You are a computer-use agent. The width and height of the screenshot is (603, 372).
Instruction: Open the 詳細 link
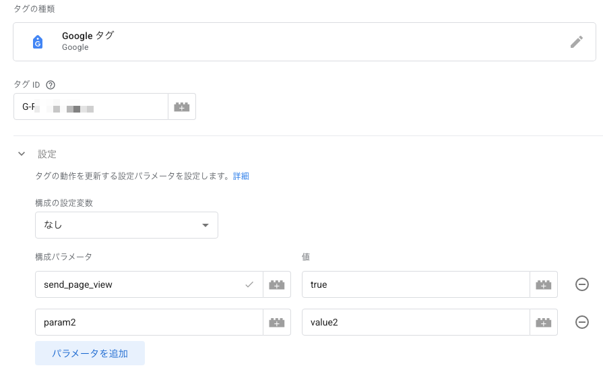(241, 176)
